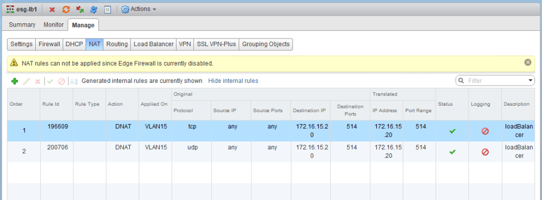Image resolution: width=542 pixels, height=200 pixels.
Task: Expand the Filter box dropdown arrow
Action: pos(531,81)
